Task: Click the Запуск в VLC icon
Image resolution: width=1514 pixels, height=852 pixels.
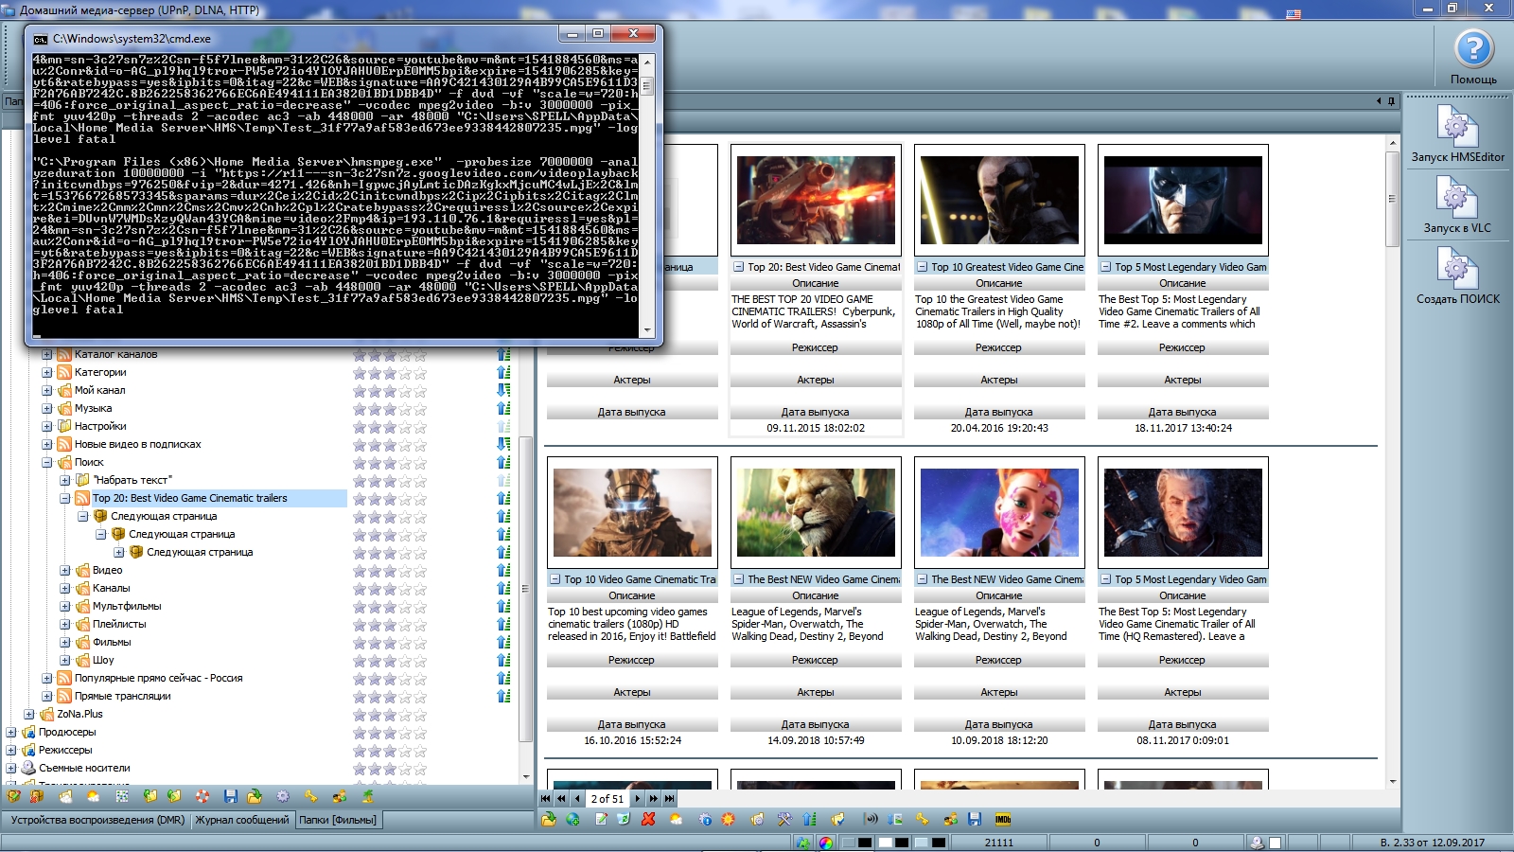Action: click(x=1457, y=198)
